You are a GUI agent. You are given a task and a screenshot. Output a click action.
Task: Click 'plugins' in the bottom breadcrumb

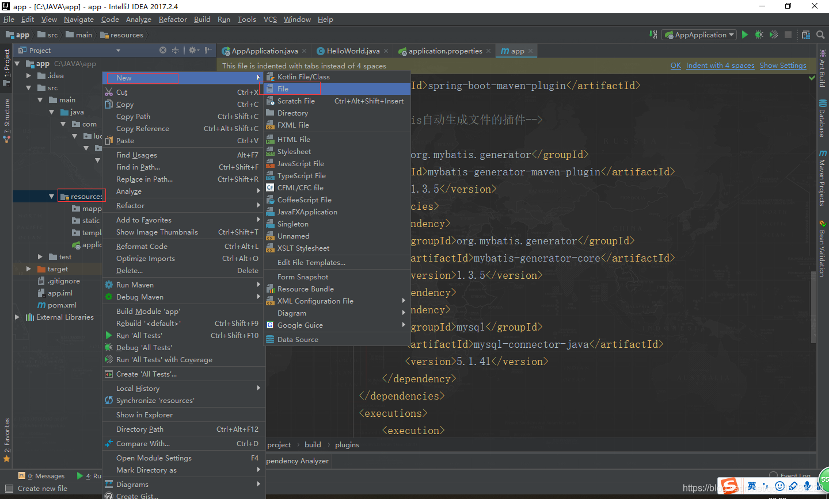point(347,445)
